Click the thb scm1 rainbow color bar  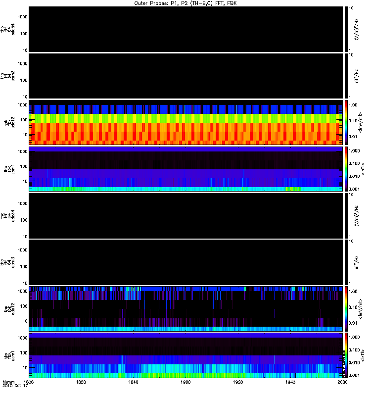coord(346,169)
